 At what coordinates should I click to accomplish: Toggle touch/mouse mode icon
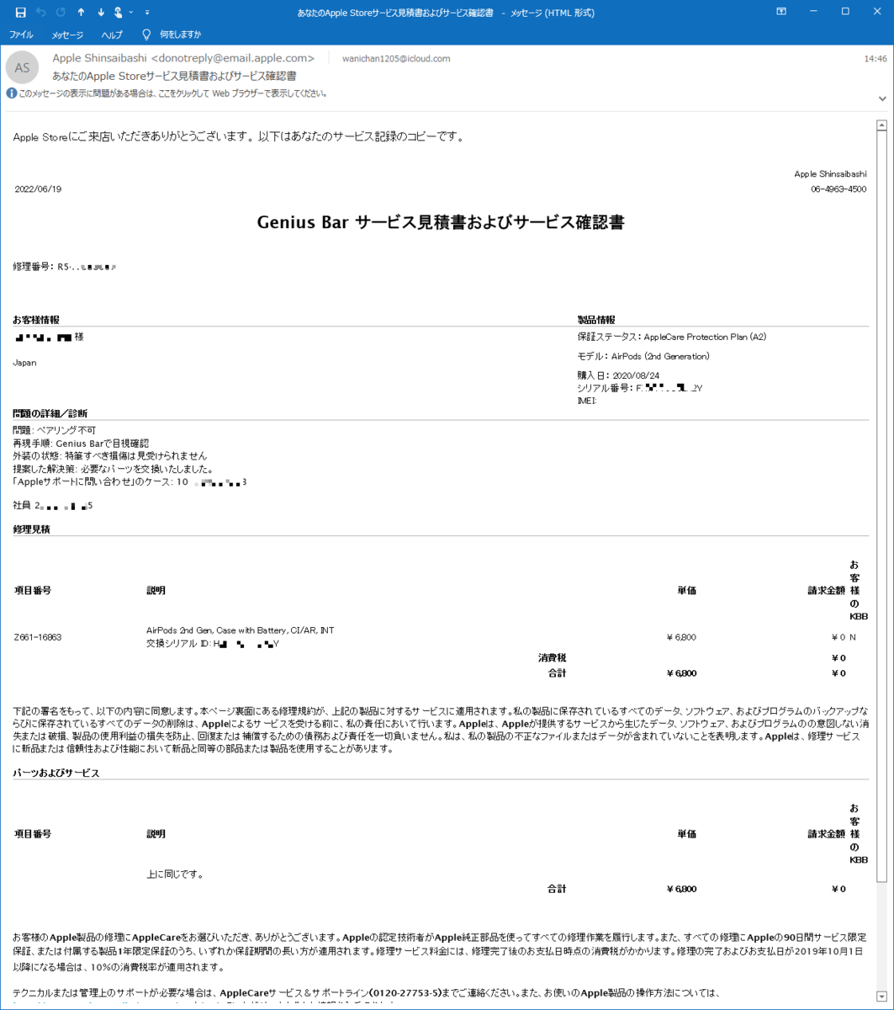(119, 13)
